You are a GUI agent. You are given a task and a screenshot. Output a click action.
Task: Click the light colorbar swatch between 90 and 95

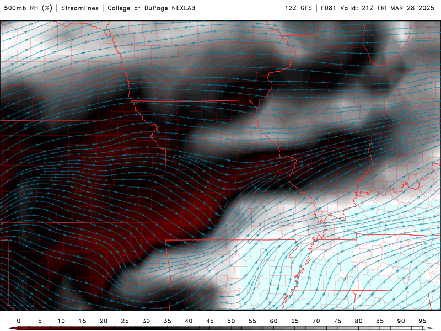[x=412, y=328]
